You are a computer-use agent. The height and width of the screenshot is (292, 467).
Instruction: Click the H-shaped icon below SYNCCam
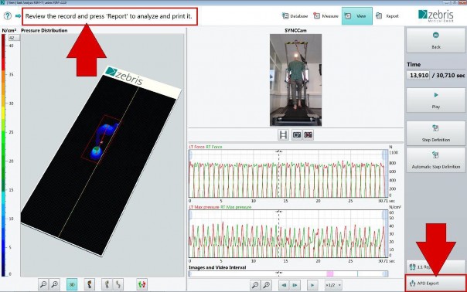(x=283, y=135)
